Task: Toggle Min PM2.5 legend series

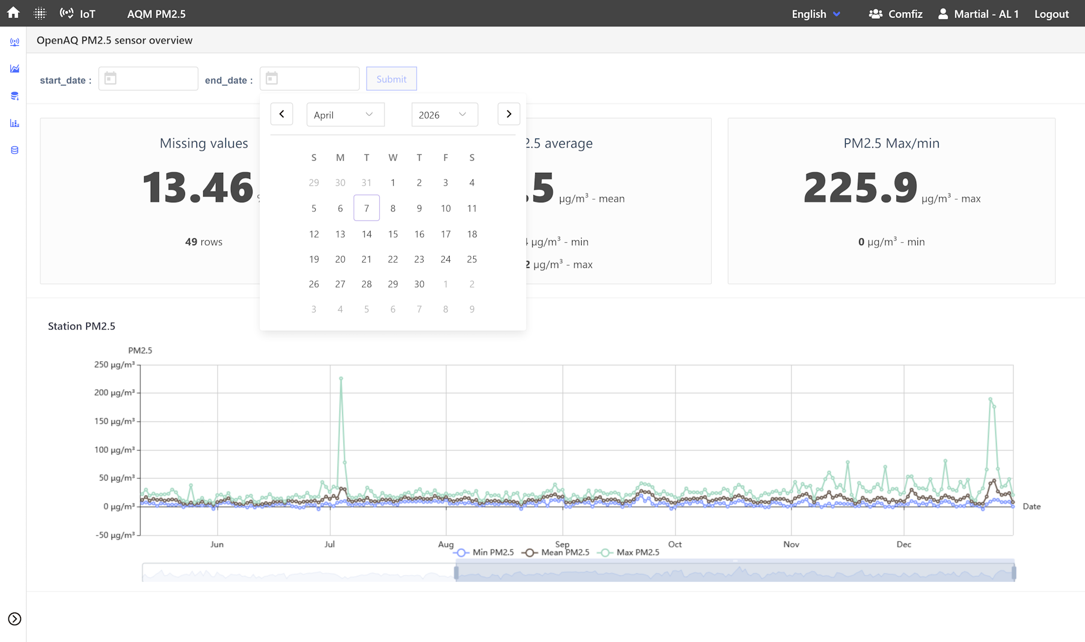Action: pos(485,552)
